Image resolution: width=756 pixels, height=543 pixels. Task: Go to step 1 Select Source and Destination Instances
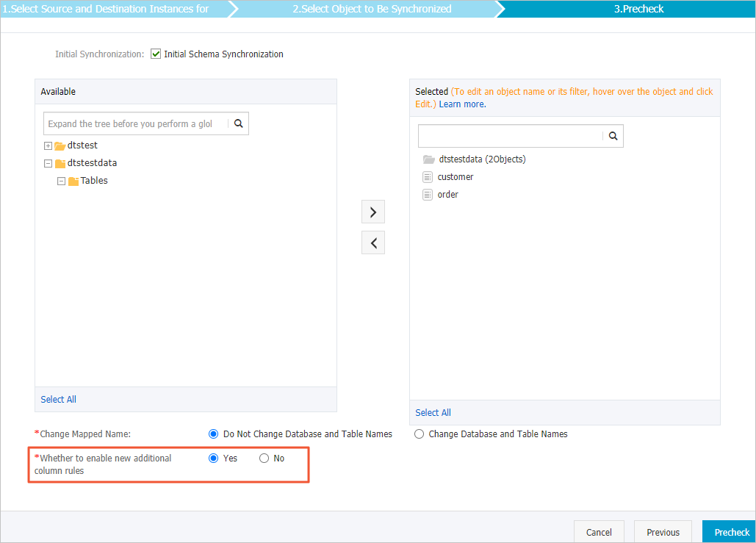pyautogui.click(x=115, y=9)
